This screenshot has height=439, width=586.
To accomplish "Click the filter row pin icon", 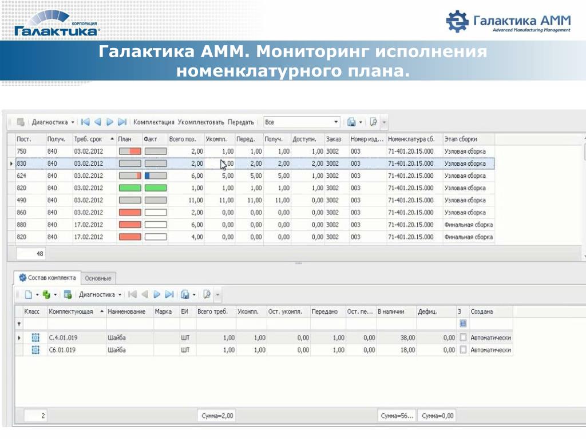I will tap(19, 324).
